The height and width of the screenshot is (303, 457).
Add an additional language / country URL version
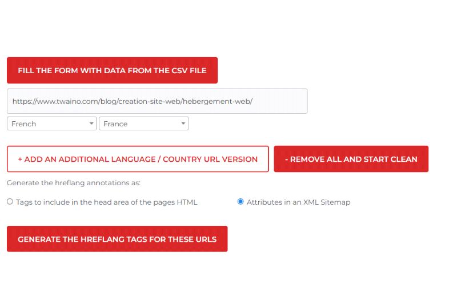coord(138,159)
